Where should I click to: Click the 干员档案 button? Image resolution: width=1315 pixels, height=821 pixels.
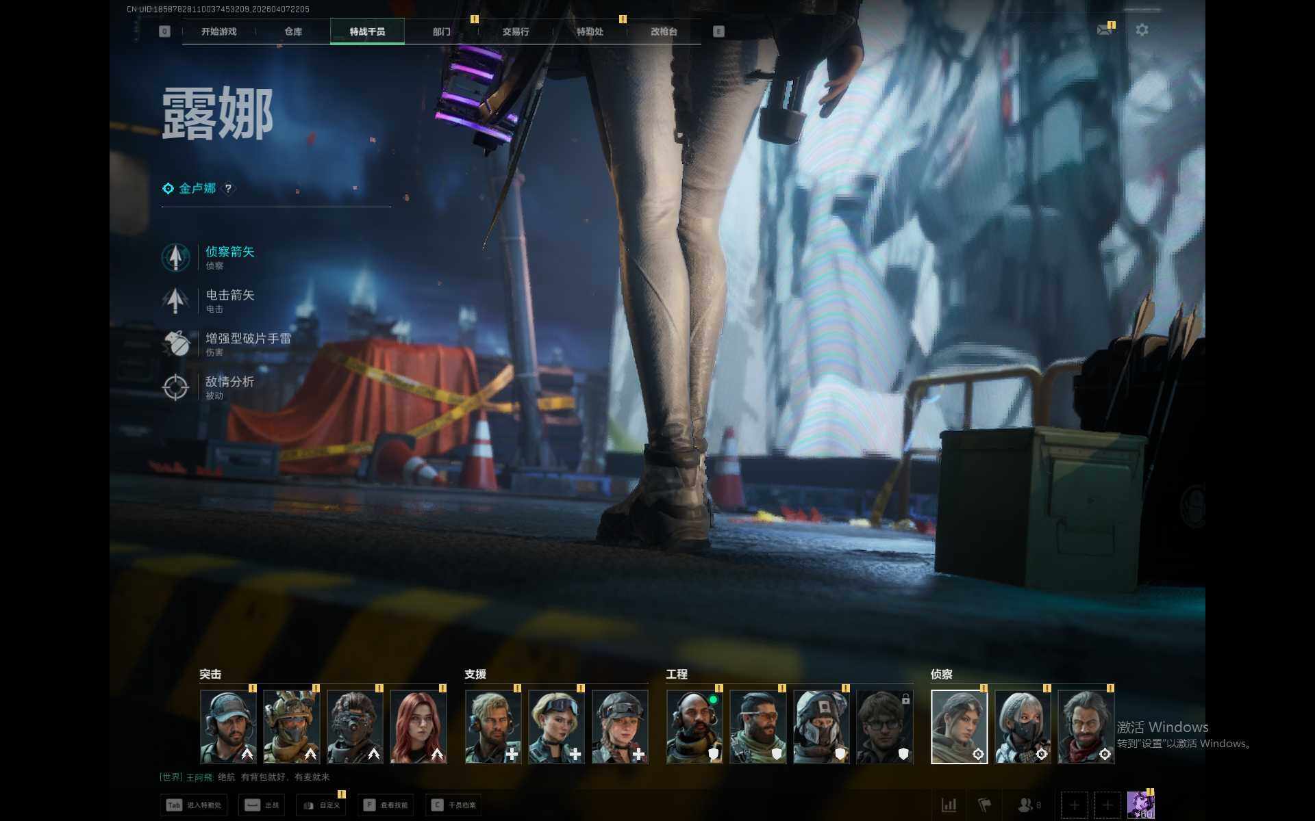453,805
